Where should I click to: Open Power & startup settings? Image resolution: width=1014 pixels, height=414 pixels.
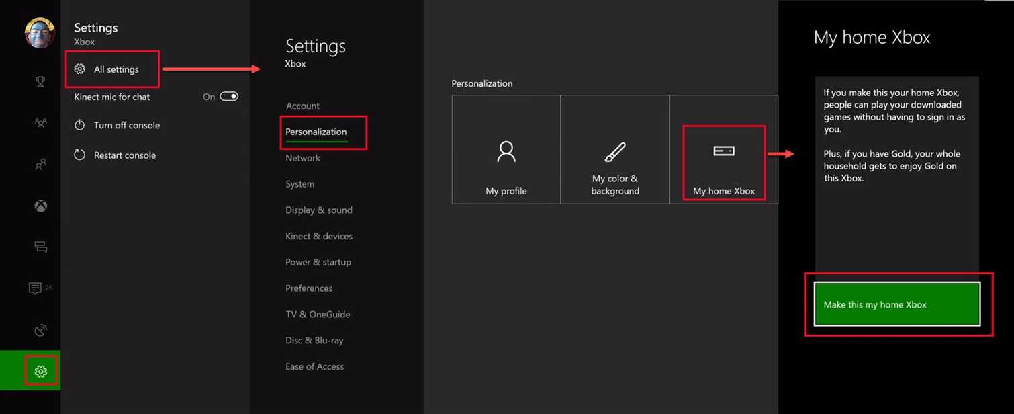coord(318,262)
